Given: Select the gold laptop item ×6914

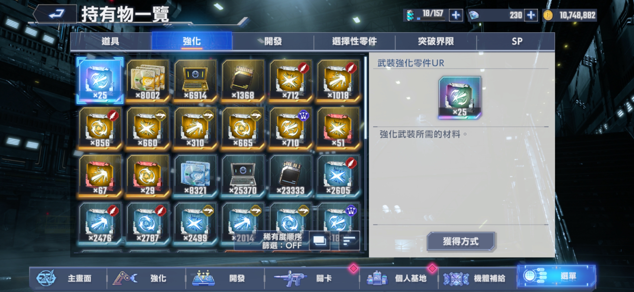Looking at the screenshot, I should point(195,81).
